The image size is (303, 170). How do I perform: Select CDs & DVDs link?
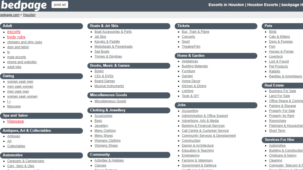point(104,76)
